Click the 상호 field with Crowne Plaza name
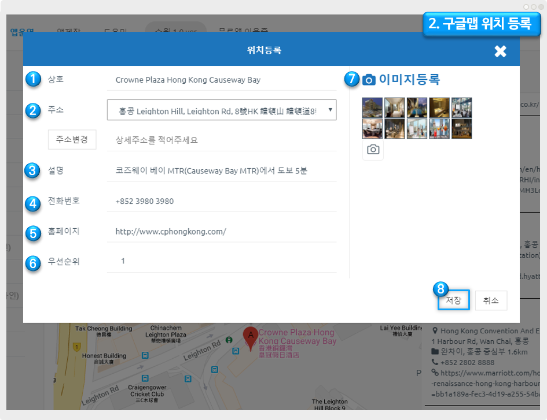 (x=221, y=80)
